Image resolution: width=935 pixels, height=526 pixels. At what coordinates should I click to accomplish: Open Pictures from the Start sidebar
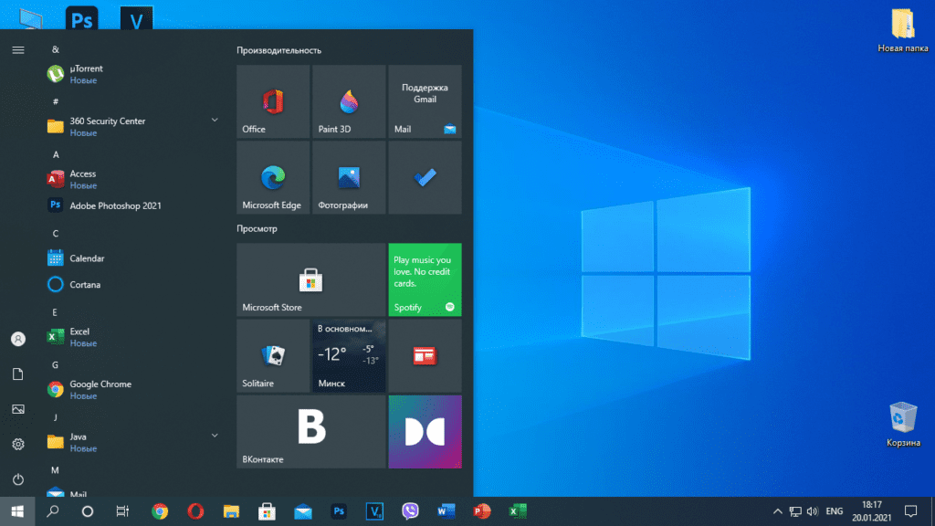coord(18,409)
